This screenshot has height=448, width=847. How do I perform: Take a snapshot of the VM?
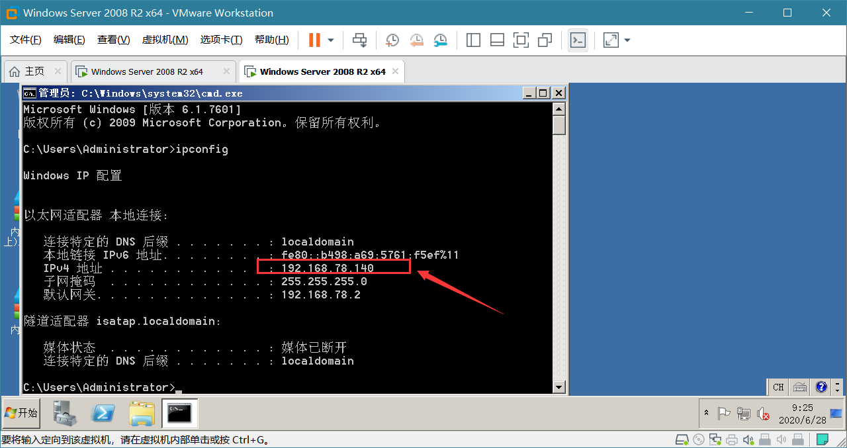pyautogui.click(x=392, y=40)
